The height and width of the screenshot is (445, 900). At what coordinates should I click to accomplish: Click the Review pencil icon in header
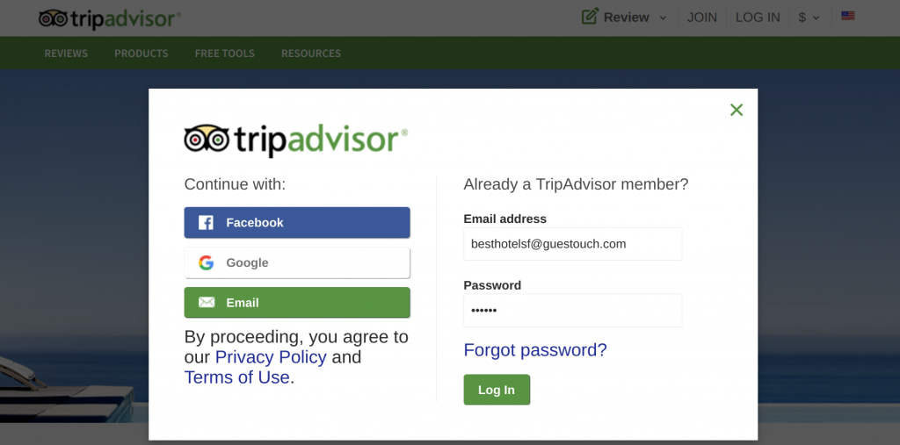point(590,16)
